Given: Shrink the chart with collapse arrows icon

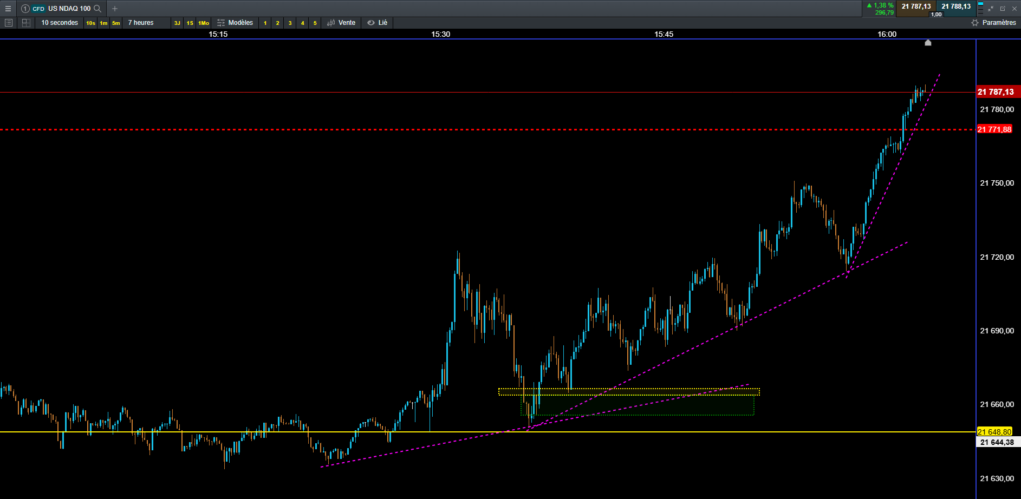Looking at the screenshot, I should (x=991, y=9).
